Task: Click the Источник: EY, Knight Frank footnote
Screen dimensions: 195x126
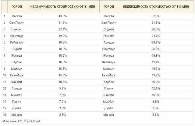Action: coord(21,121)
